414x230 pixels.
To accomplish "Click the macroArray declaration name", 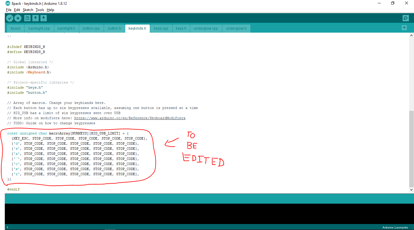I will coord(59,133).
